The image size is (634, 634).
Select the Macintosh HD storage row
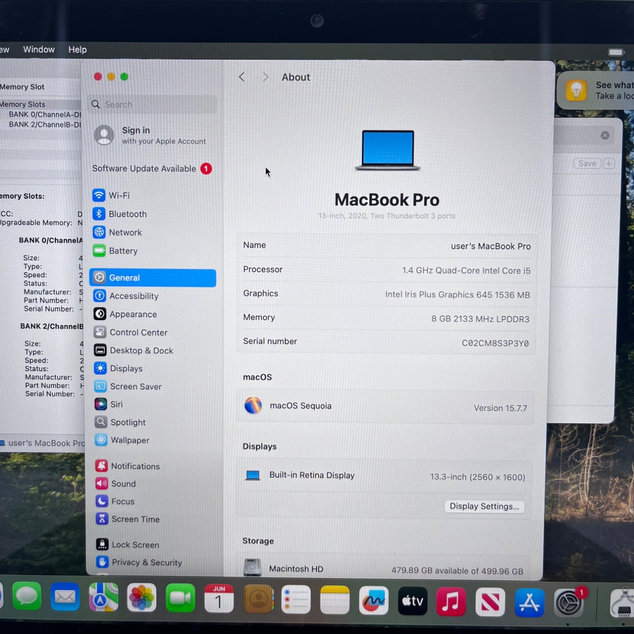(x=383, y=569)
